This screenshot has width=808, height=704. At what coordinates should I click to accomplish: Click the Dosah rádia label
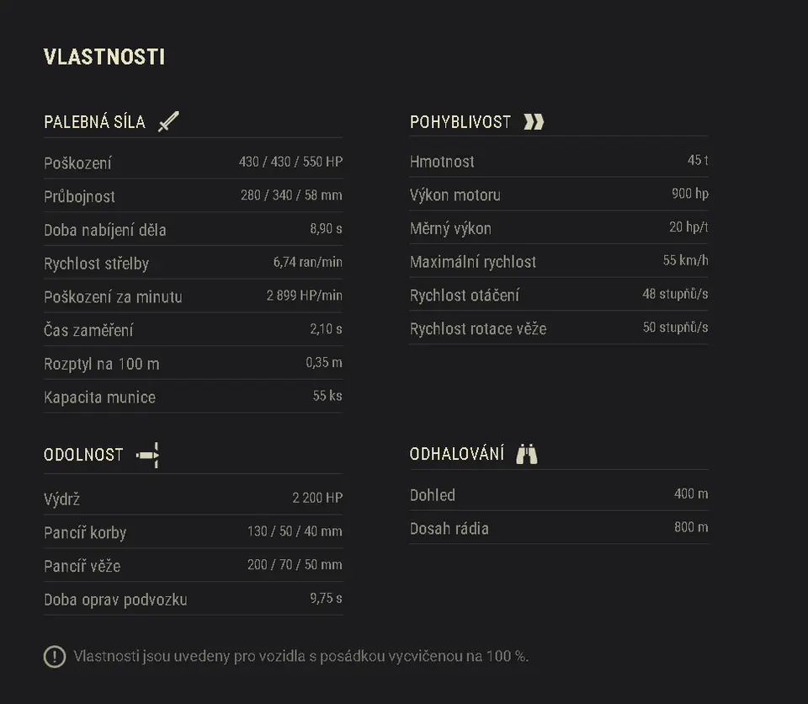(x=449, y=529)
